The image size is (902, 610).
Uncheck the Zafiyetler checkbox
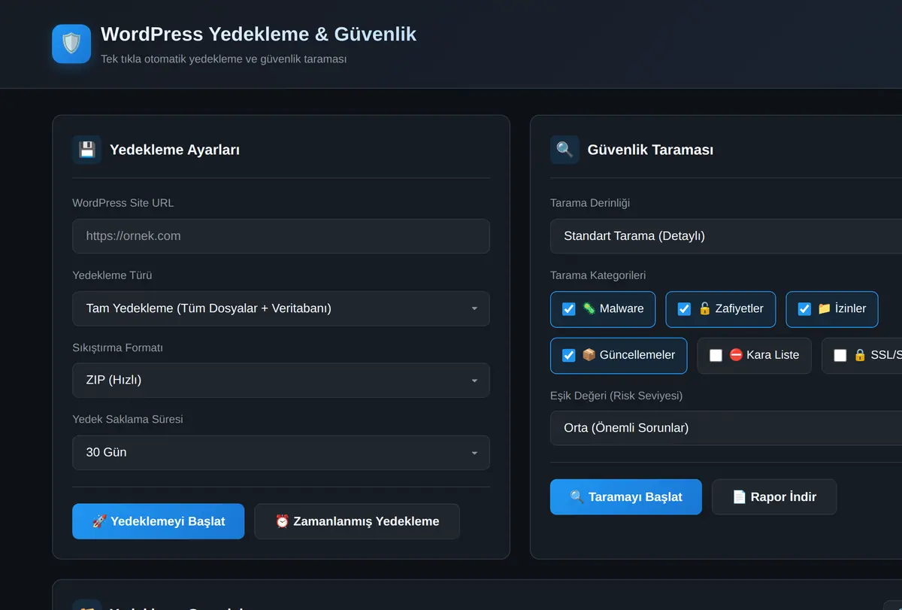pyautogui.click(x=684, y=309)
